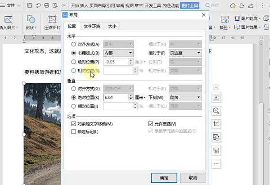270x185 pixels.
Task: Click the 颜色 picture color icon
Action: click(225, 19)
